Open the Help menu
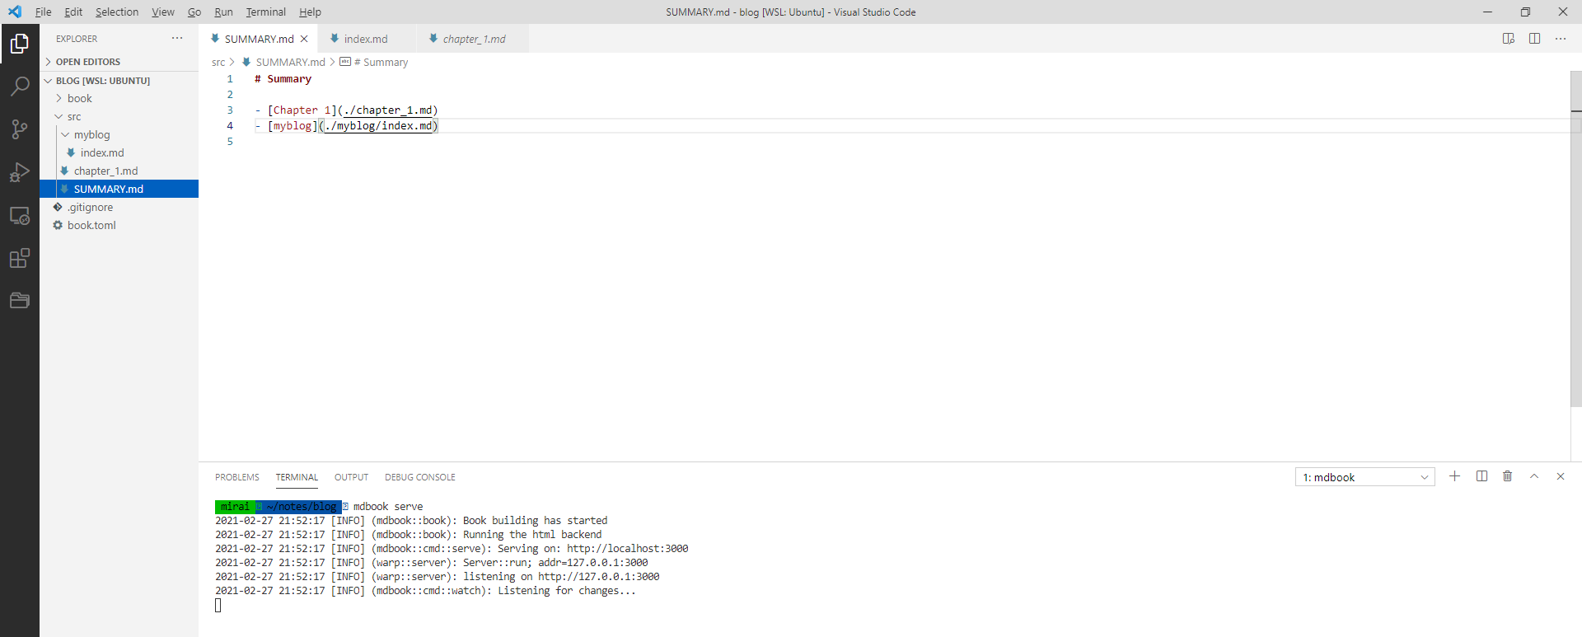This screenshot has height=637, width=1582. pyautogui.click(x=310, y=12)
